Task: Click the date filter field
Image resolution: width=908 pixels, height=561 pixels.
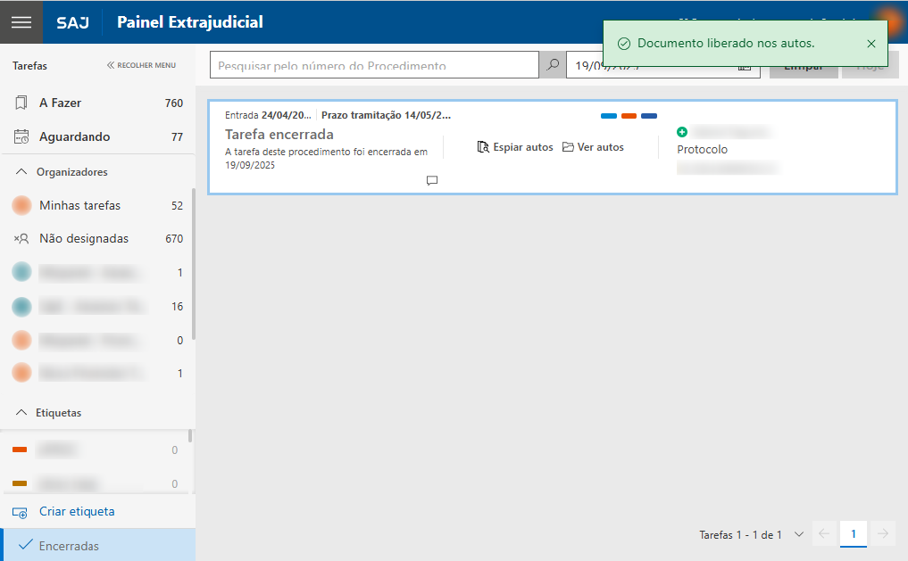Action: tap(663, 65)
